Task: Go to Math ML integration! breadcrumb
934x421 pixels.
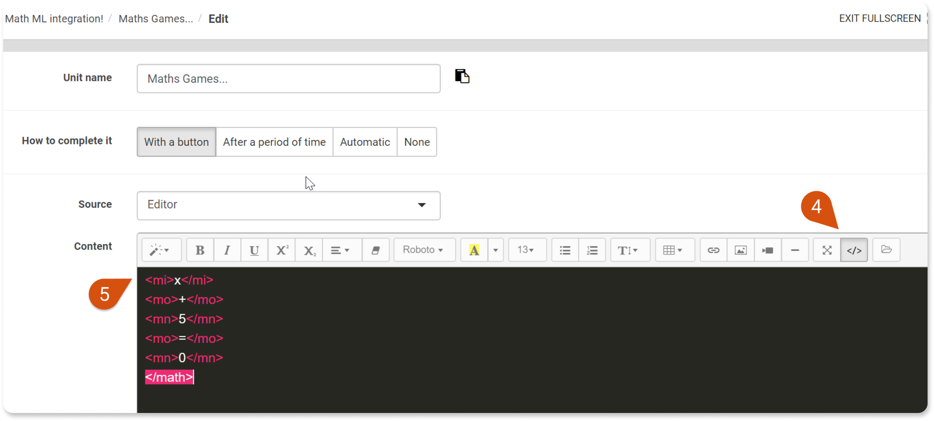Action: (54, 19)
